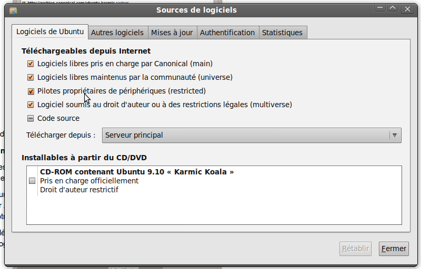The image size is (421, 269).
Task: Click the Rétablir button
Action: coord(355,249)
